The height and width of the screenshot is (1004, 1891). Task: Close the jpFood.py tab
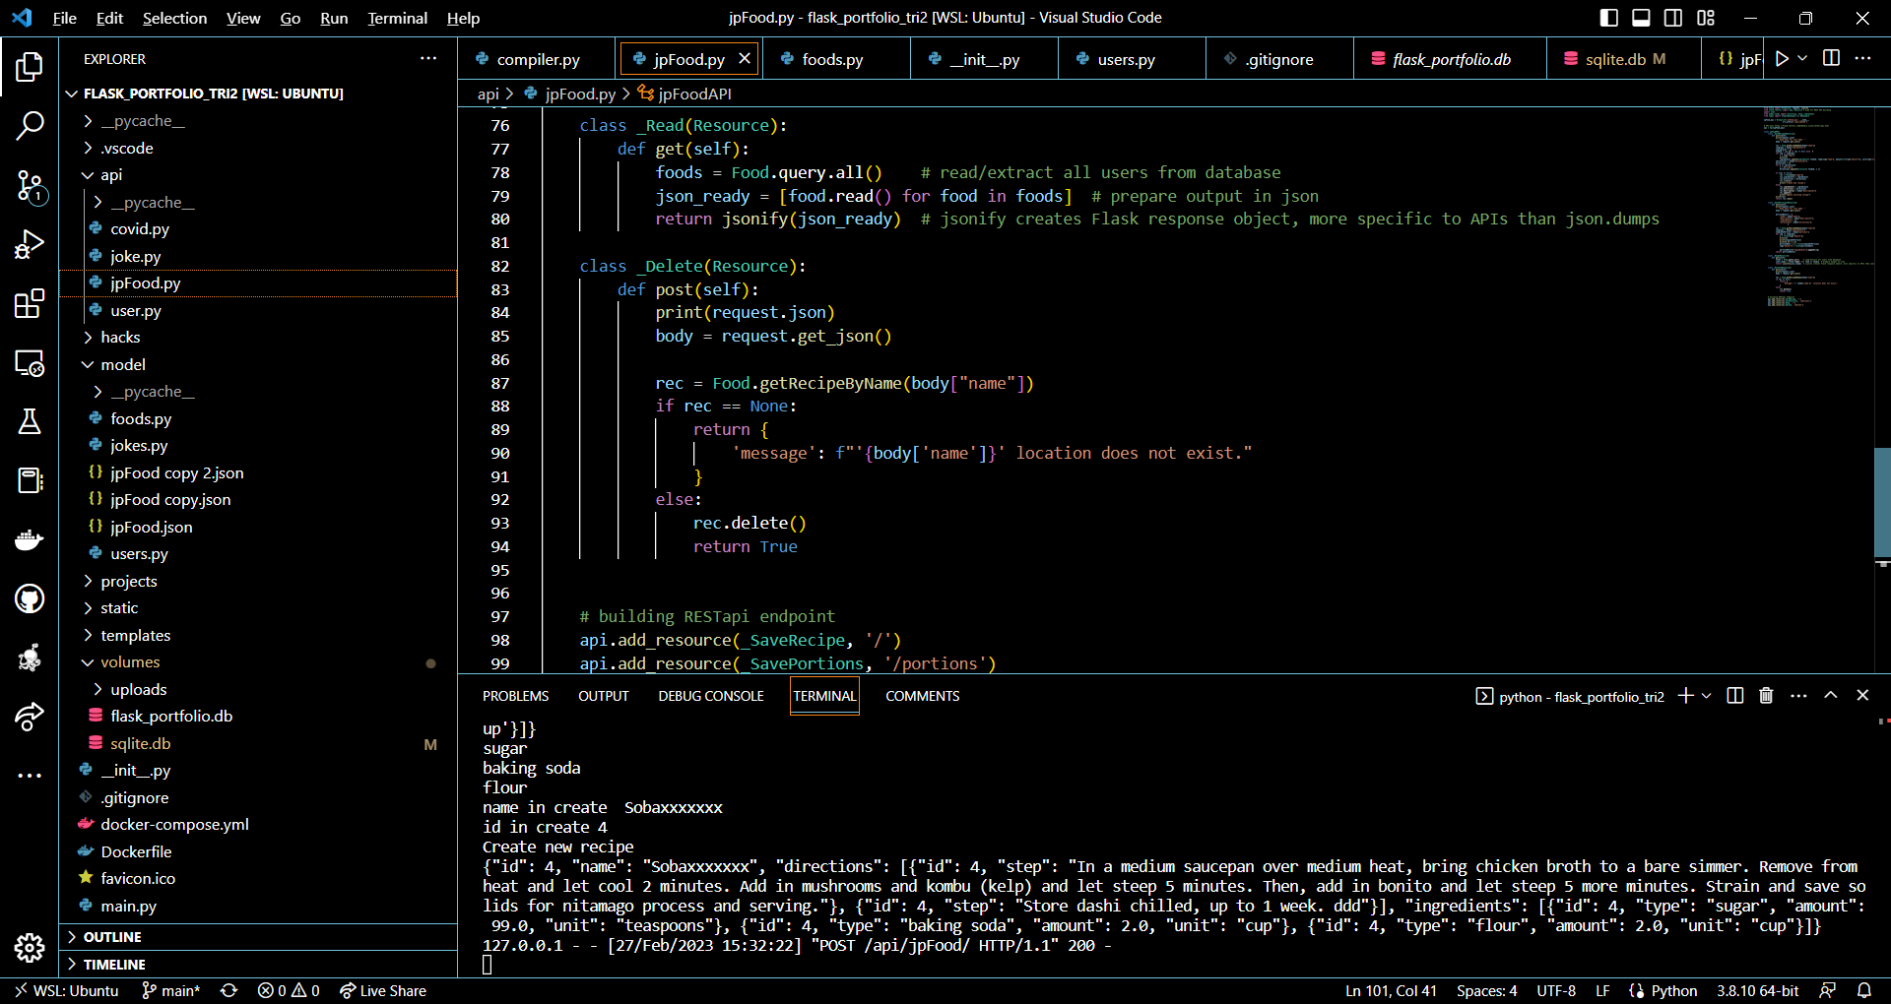(745, 59)
